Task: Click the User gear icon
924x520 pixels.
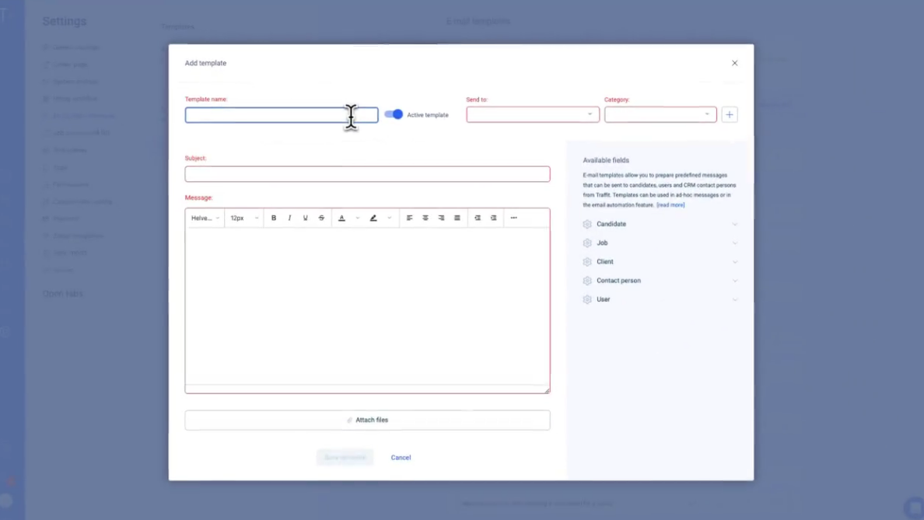Action: (x=587, y=299)
